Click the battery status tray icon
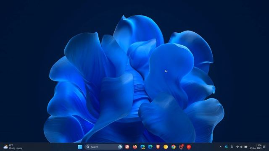The height and width of the screenshot is (151, 269). click(x=246, y=147)
